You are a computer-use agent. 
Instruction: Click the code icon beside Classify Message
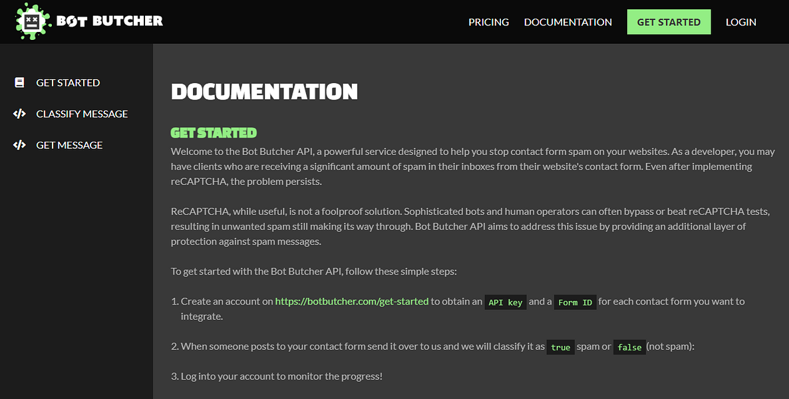coord(19,114)
